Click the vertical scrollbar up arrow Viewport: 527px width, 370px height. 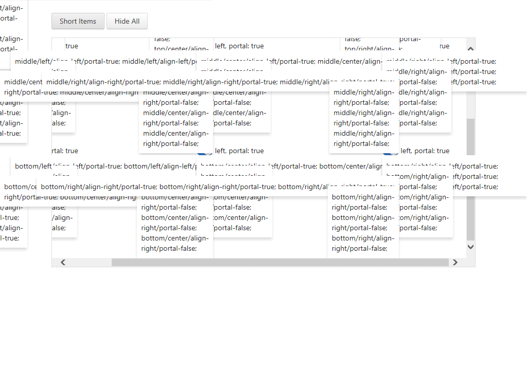(470, 48)
